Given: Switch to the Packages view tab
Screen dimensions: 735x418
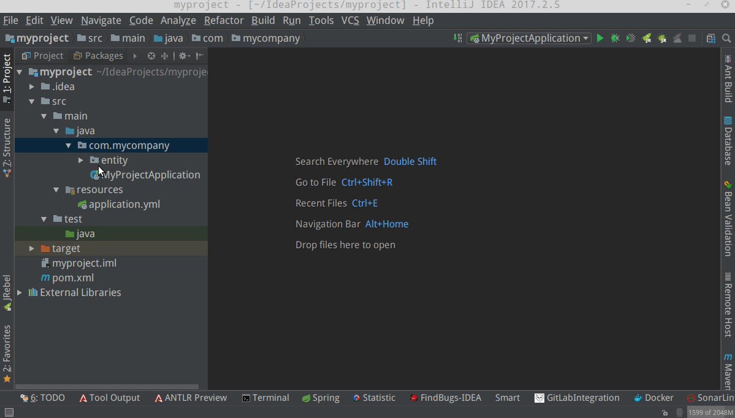Looking at the screenshot, I should click(99, 56).
